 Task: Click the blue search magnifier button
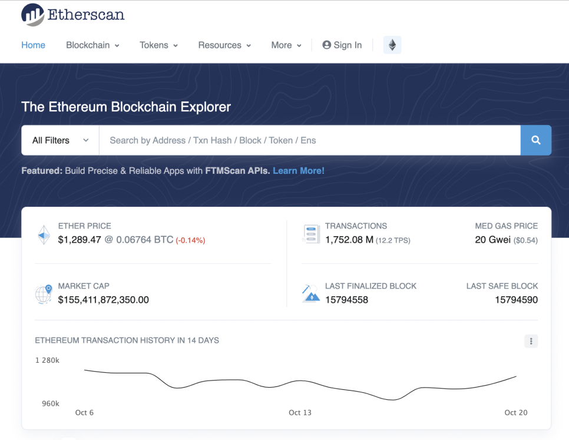536,140
